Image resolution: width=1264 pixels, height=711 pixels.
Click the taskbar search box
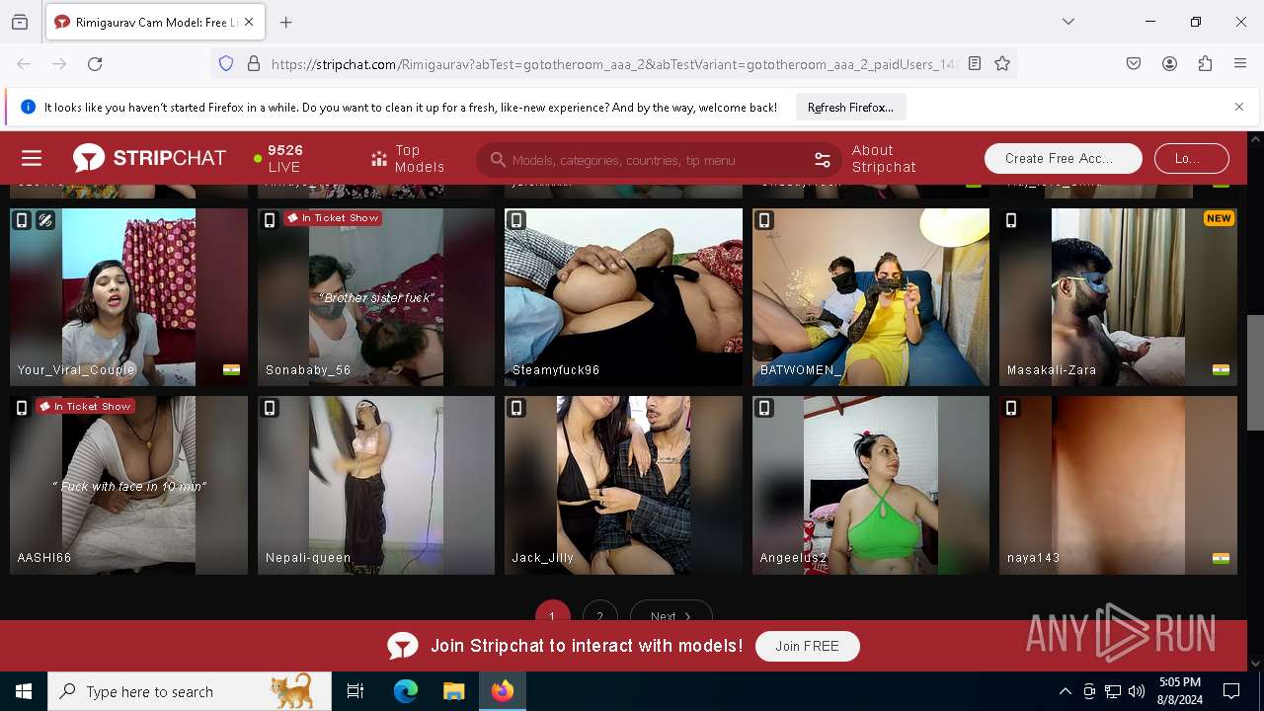[190, 691]
